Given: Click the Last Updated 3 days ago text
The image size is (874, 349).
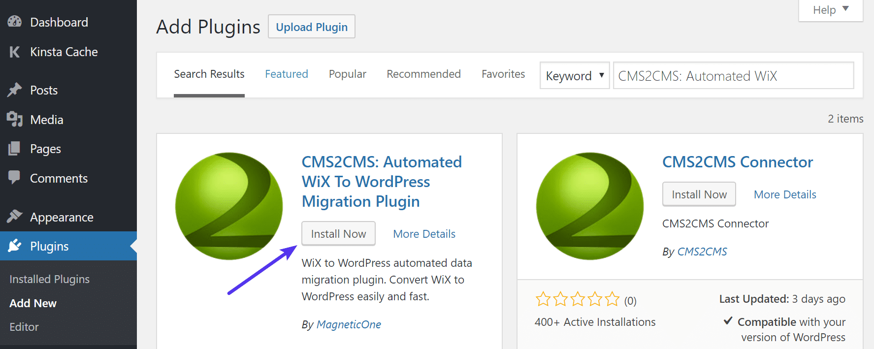Looking at the screenshot, I should [x=782, y=299].
